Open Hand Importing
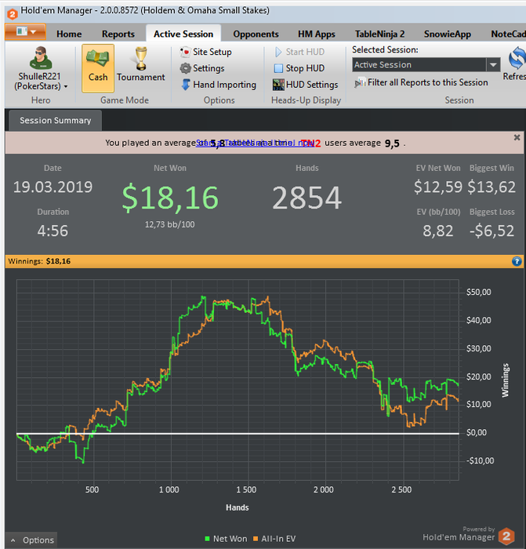Viewport: 526px width, 549px height. click(x=219, y=85)
